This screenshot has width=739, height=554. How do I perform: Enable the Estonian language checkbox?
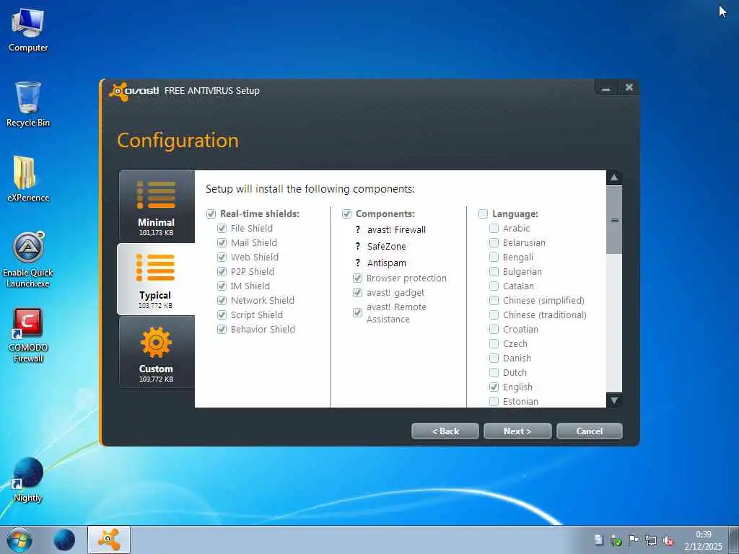click(x=494, y=401)
